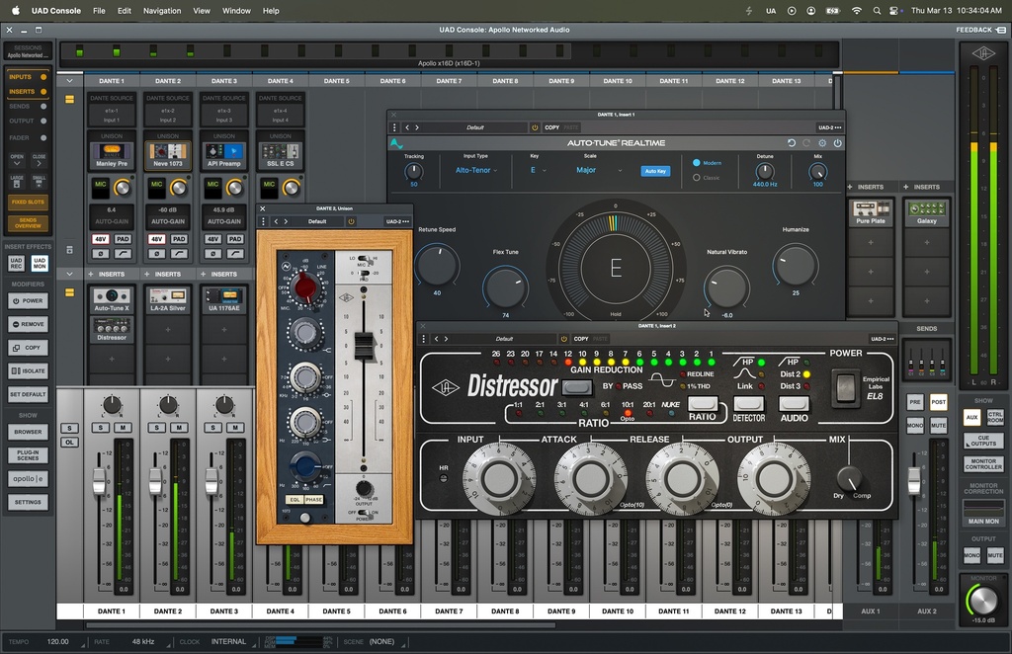The width and height of the screenshot is (1012, 654).
Task: Mute the DANTE 2 channel
Action: [179, 428]
